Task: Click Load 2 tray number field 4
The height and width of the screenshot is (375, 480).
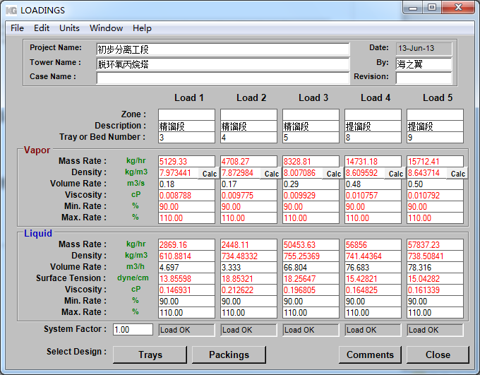Action: coord(249,138)
